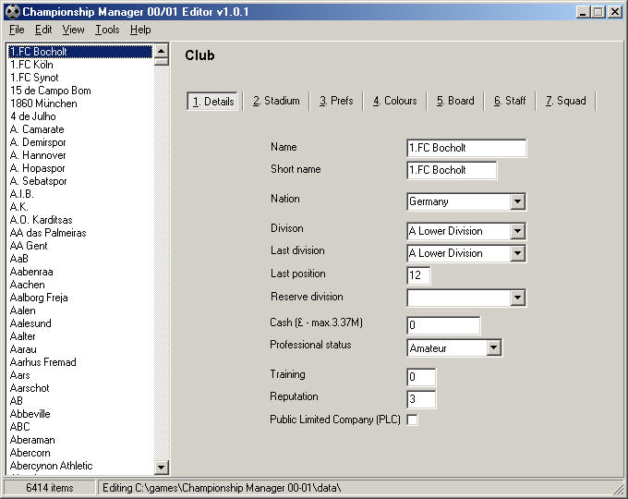Select A. Sebatspor in club list
This screenshot has height=499, width=628.
pyautogui.click(x=80, y=181)
